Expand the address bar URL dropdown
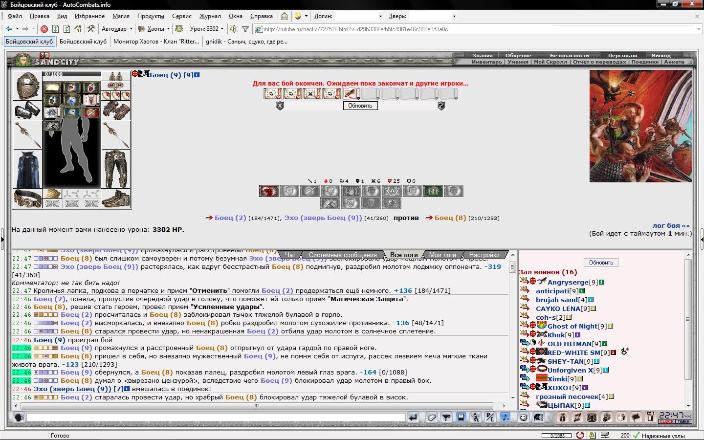This screenshot has height=440, width=704. [x=698, y=29]
